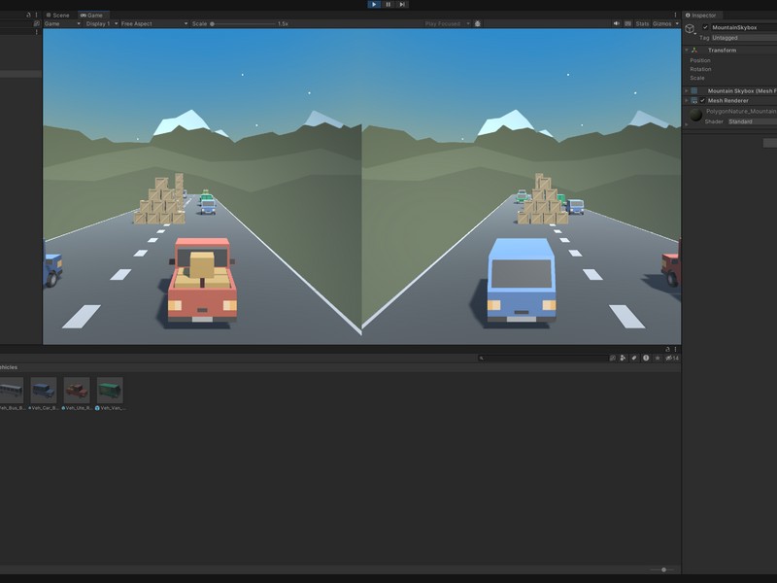Click the PolygonNature_Mountain material preview sphere

(x=696, y=115)
